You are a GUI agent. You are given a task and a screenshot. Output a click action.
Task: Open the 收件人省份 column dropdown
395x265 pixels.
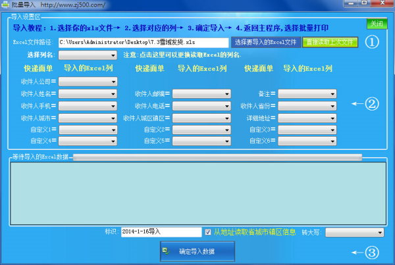click(307, 106)
